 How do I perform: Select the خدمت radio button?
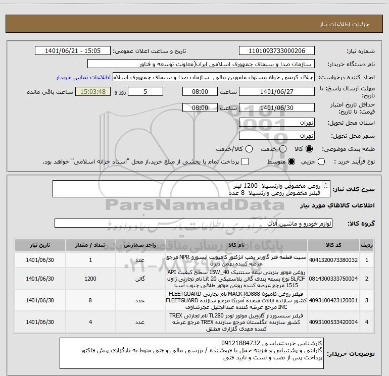283,149
